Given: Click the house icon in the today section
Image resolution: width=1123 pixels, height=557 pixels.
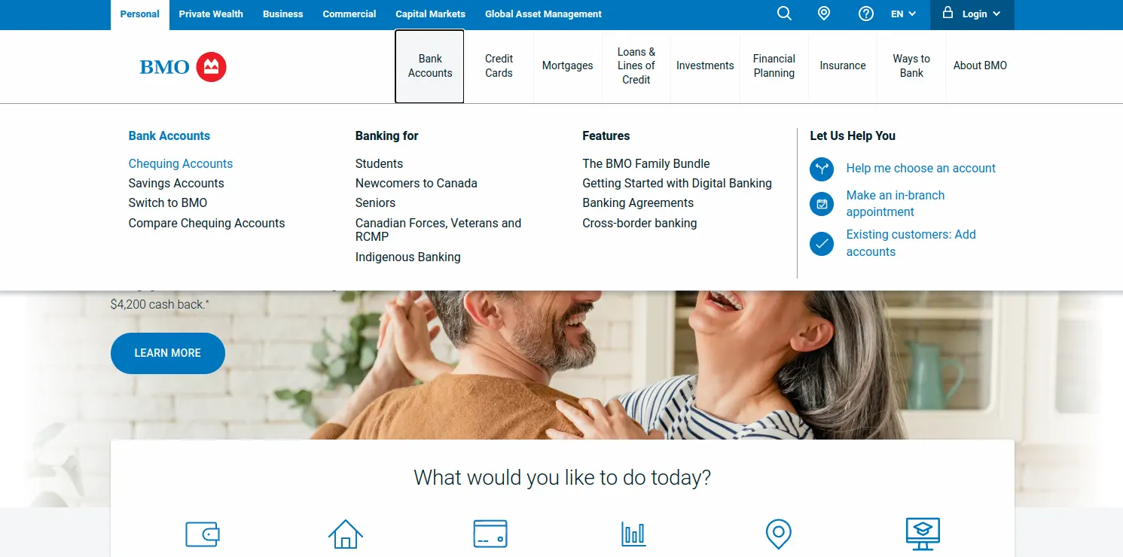Looking at the screenshot, I should click(346, 534).
